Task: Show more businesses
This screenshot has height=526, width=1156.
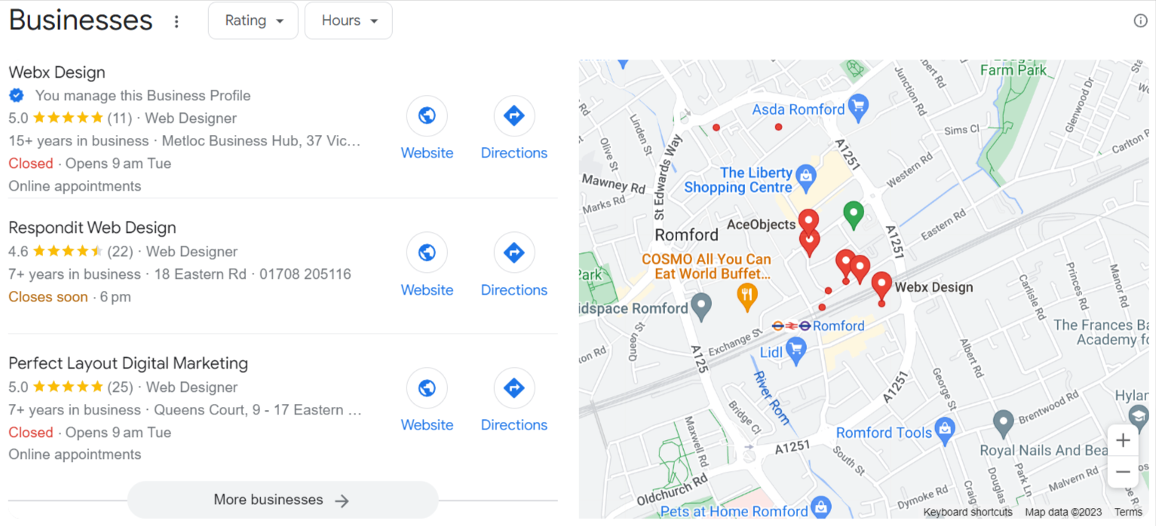Action: pyautogui.click(x=283, y=500)
